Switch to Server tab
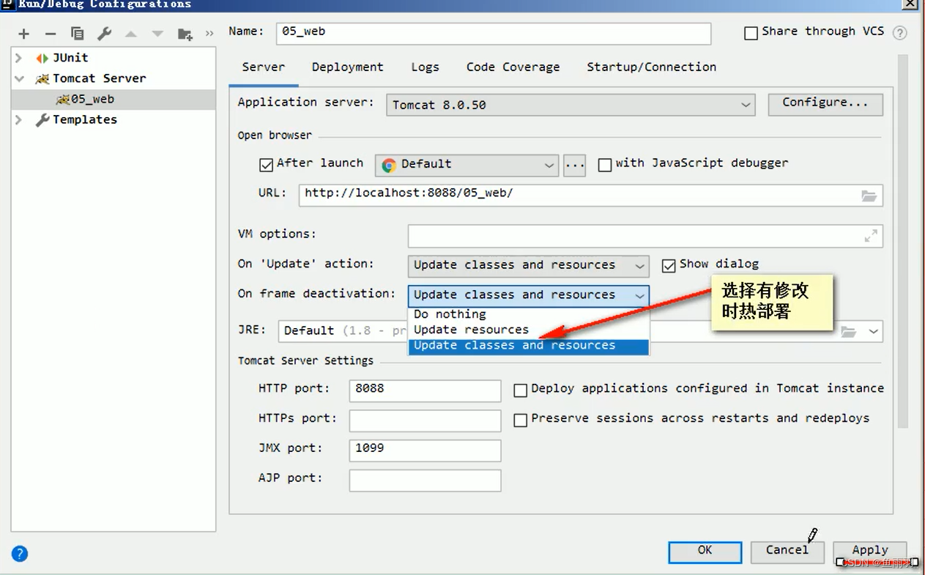 (x=264, y=67)
